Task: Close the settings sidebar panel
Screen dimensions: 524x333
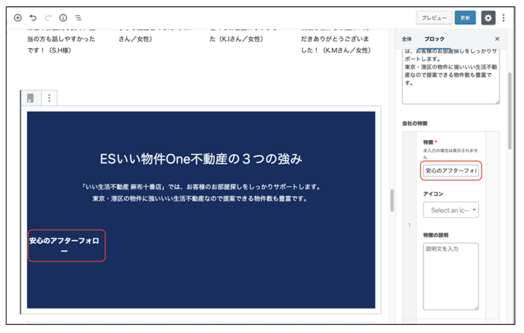Action: [497, 39]
